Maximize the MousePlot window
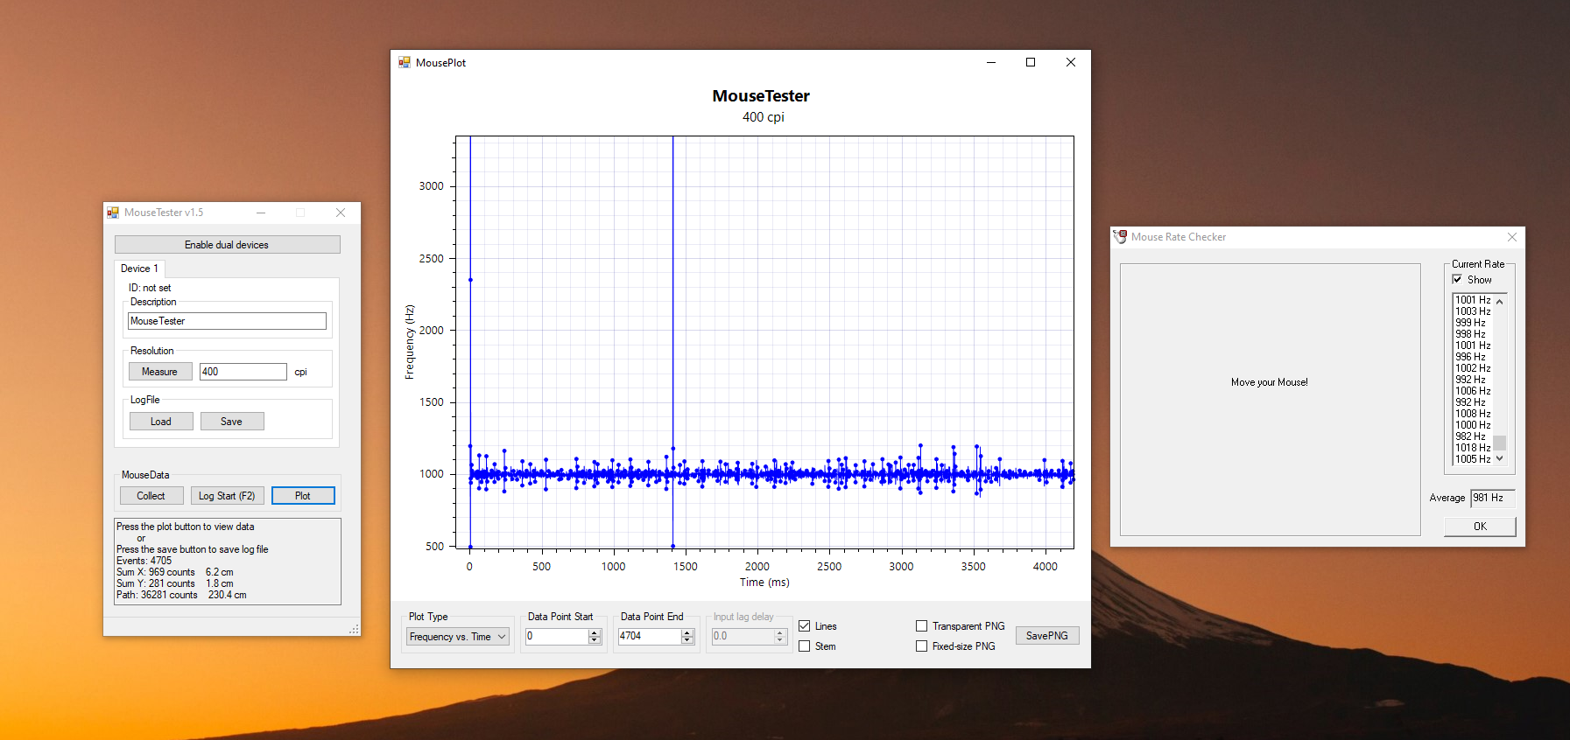 coord(1031,63)
